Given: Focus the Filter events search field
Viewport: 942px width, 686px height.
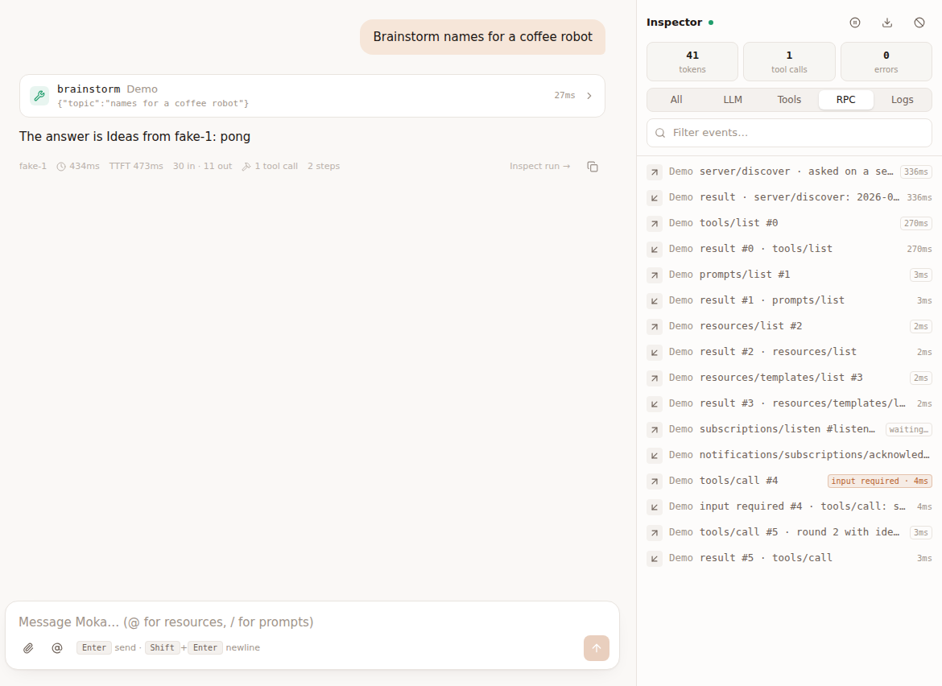Looking at the screenshot, I should pos(789,133).
